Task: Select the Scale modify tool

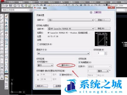Action: pos(6,40)
